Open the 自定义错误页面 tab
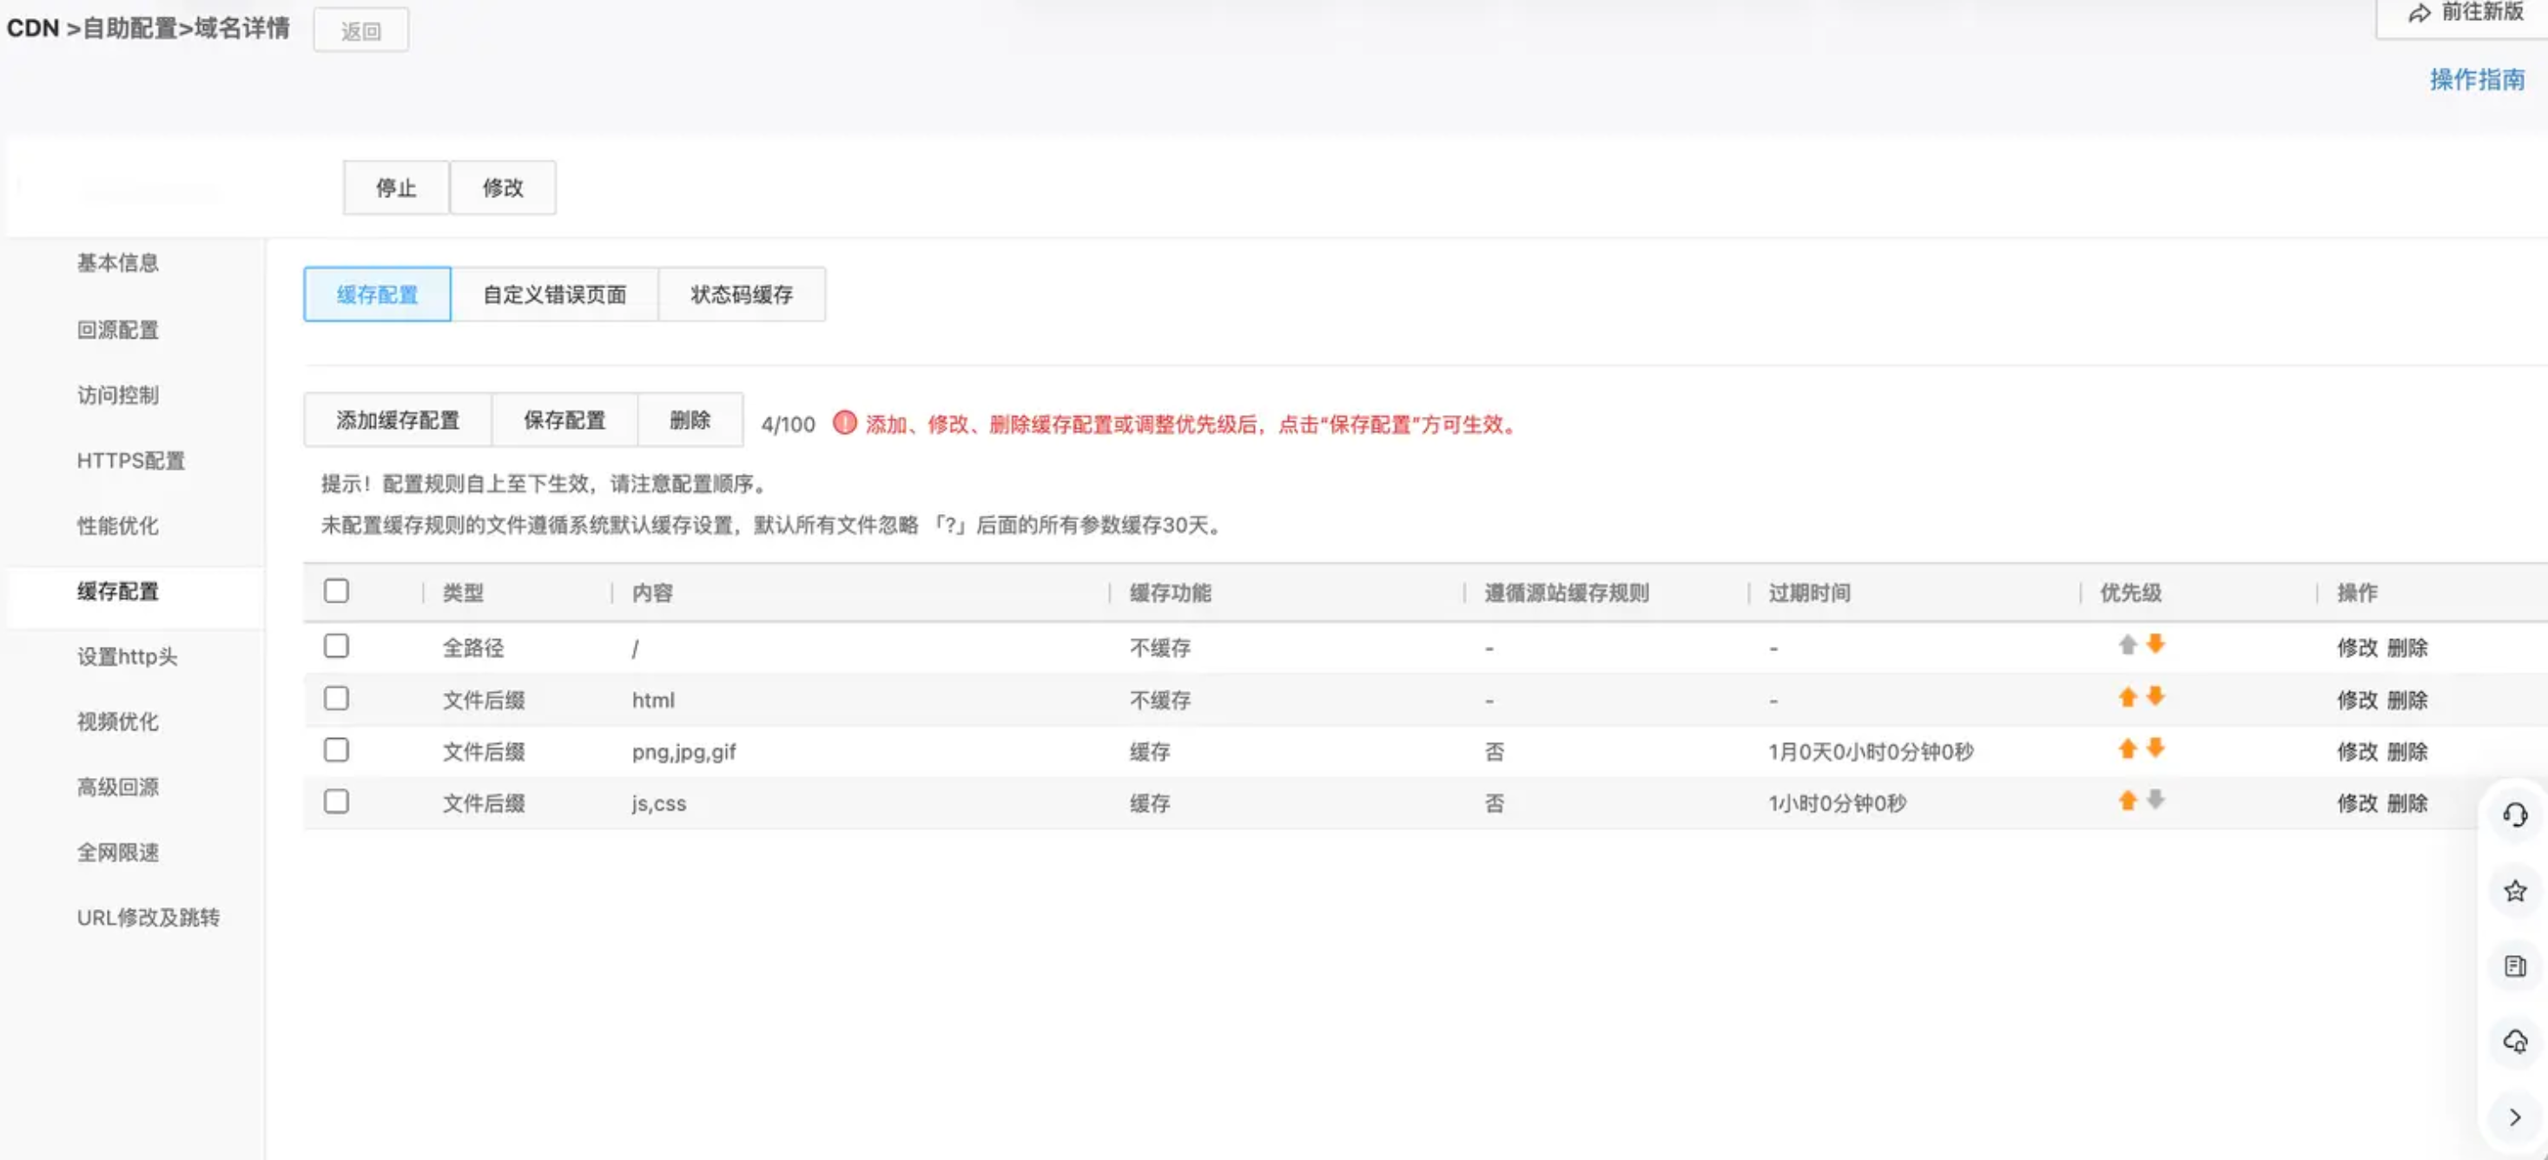This screenshot has height=1160, width=2548. [x=554, y=294]
